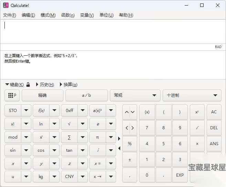The image size is (226, 187).
Task: Open dropdown arrow next to CNY
Action: click(83, 177)
